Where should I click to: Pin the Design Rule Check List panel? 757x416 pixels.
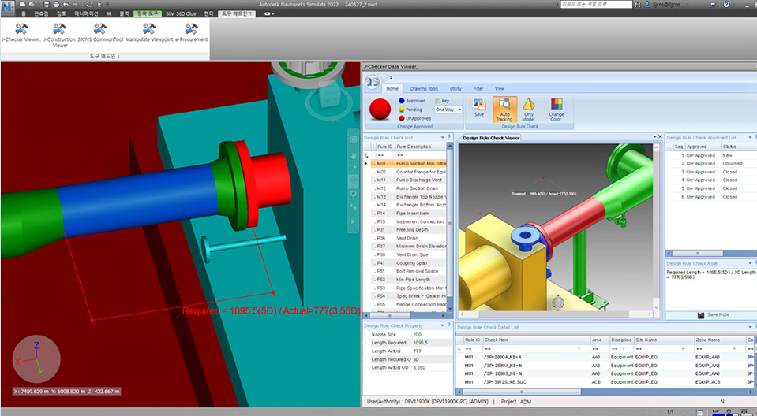tap(449, 137)
